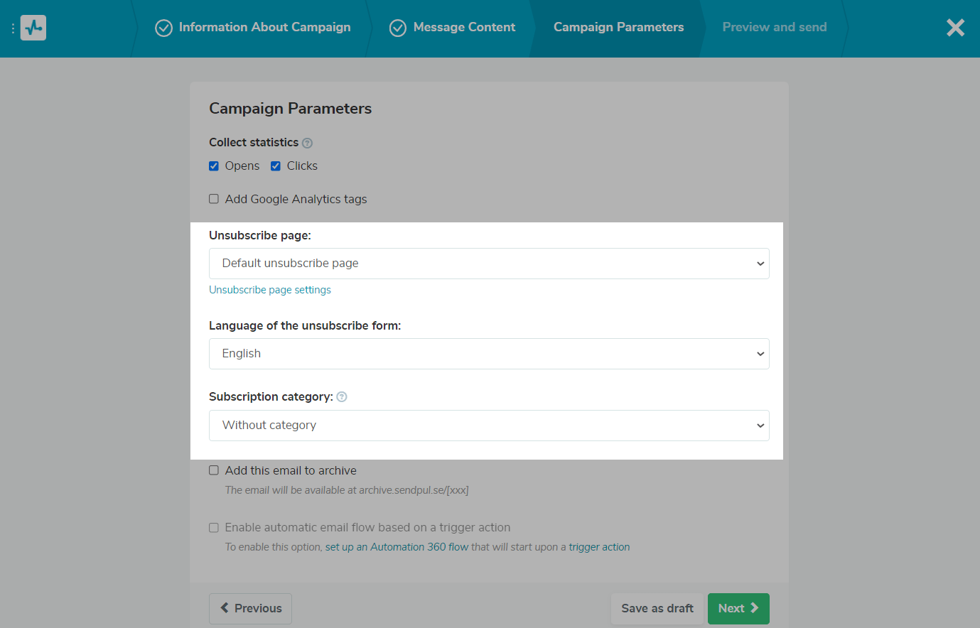Uncheck the Clicks statistics checkbox
Screen dimensions: 980x628
coord(276,166)
